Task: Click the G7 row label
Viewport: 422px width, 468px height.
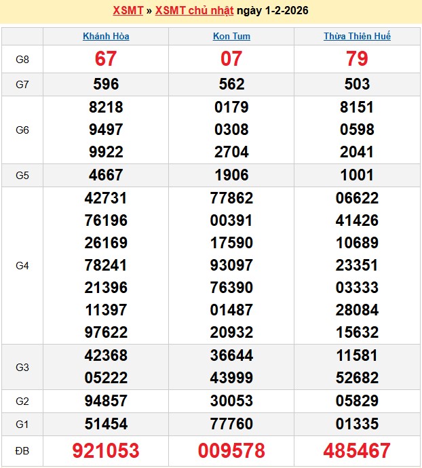Action: coord(22,84)
